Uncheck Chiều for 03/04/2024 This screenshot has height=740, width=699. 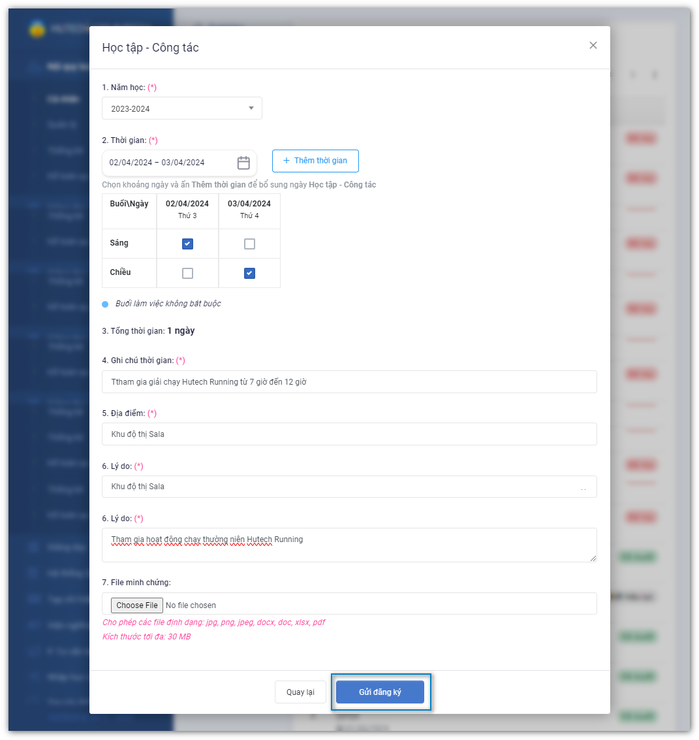tap(249, 273)
